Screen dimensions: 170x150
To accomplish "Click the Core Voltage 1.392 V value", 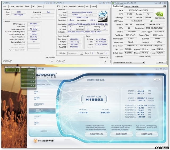I will point(92,20).
